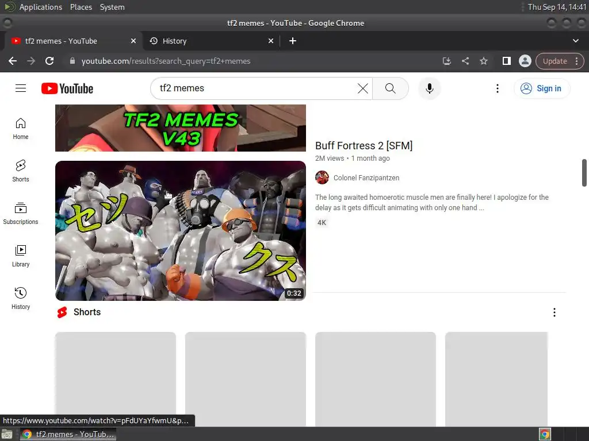This screenshot has height=441, width=589.
Task: Open the TF2 MEMES V43 thumbnail
Action: (180, 128)
